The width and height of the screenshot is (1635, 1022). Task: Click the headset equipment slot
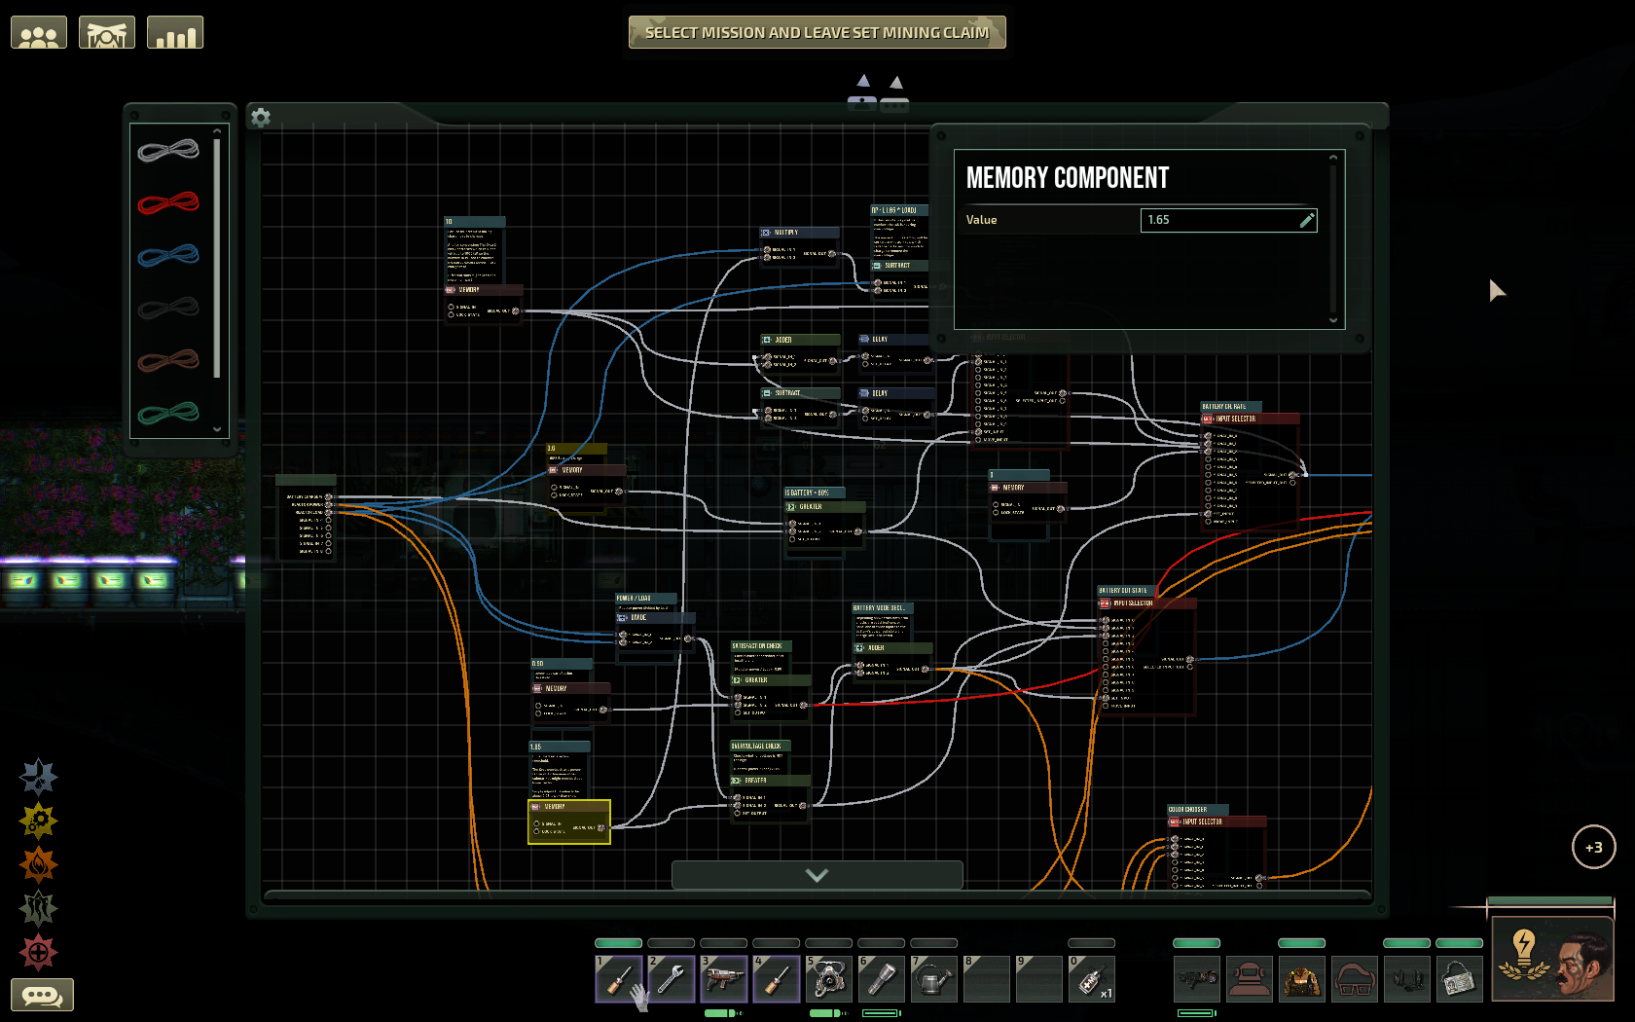click(x=1407, y=978)
